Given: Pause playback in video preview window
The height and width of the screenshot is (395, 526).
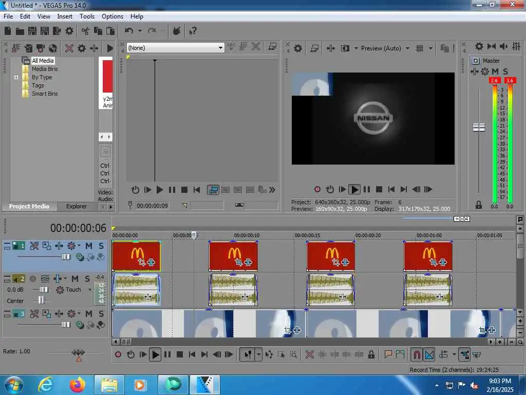Looking at the screenshot, I should pos(367,189).
